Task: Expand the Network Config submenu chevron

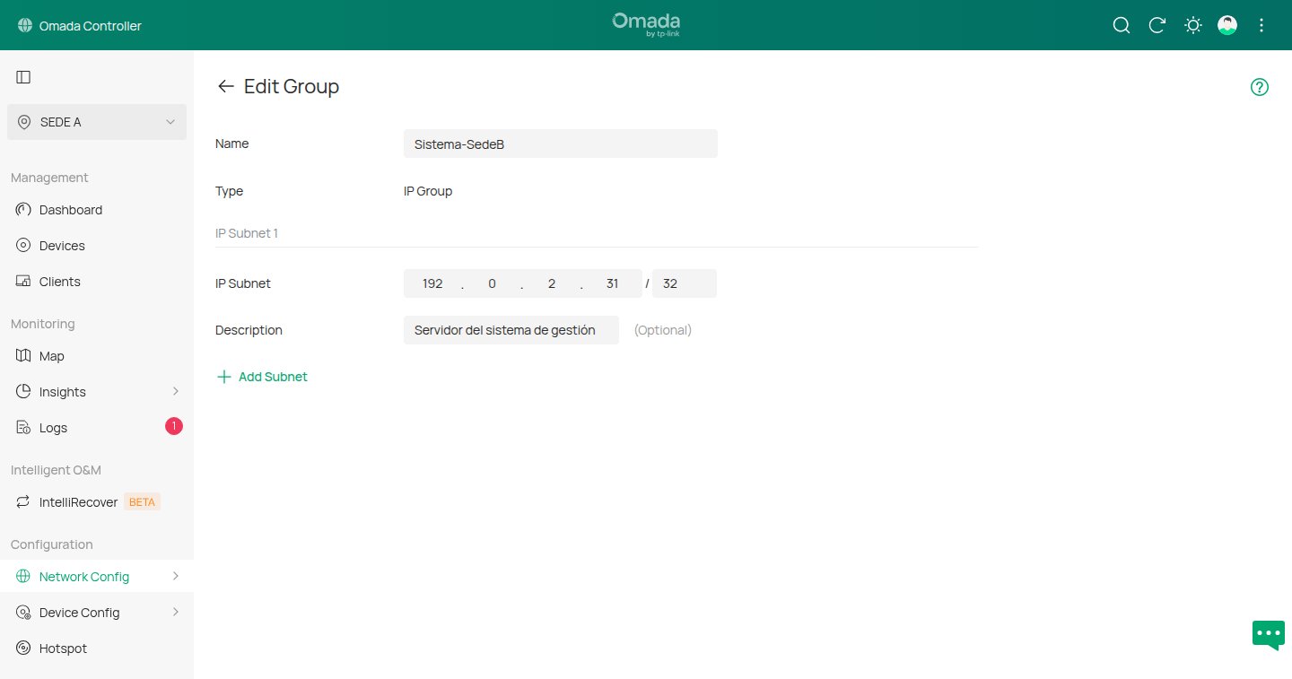Action: point(176,577)
